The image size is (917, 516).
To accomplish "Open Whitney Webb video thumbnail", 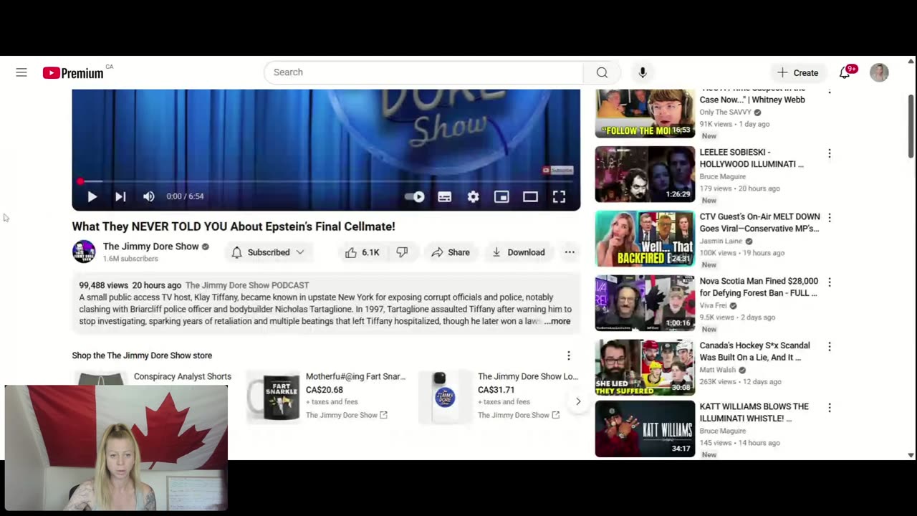I will (645, 113).
